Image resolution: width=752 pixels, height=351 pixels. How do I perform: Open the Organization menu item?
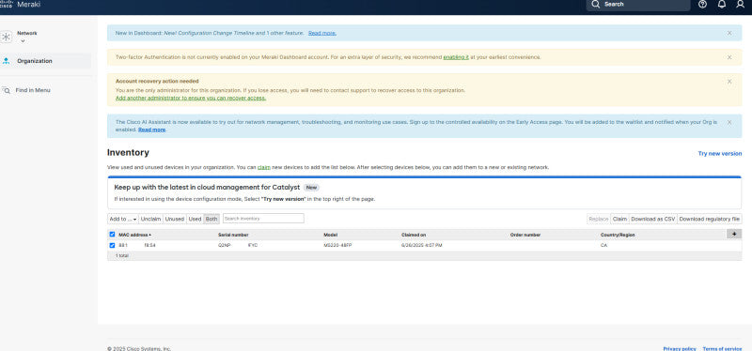45,61
